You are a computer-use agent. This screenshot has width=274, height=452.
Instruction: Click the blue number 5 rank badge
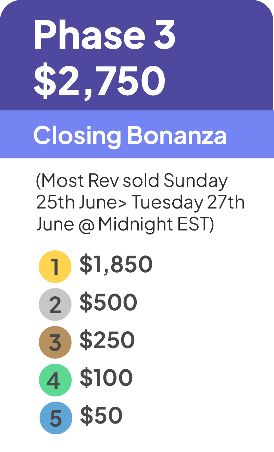click(x=56, y=418)
